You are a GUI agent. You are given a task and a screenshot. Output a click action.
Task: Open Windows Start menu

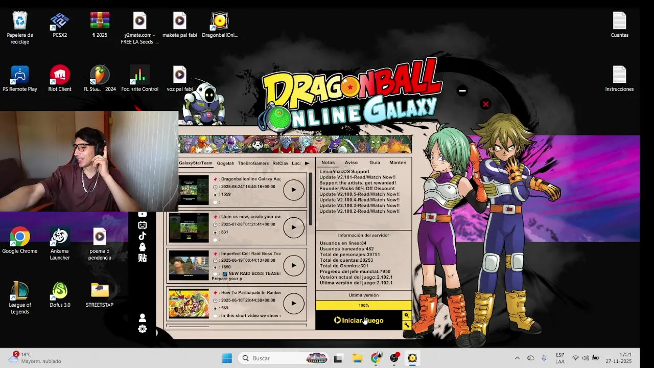pyautogui.click(x=227, y=358)
